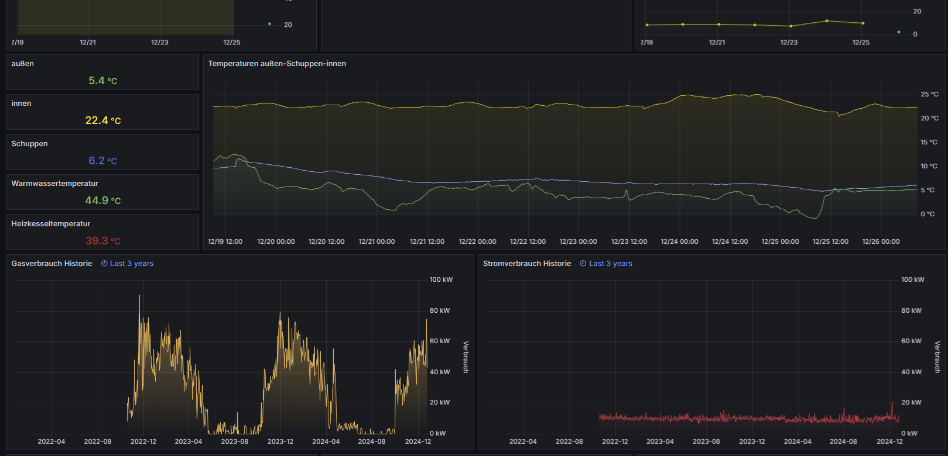Click the '12/24 00:00' time axis label

pos(679,241)
